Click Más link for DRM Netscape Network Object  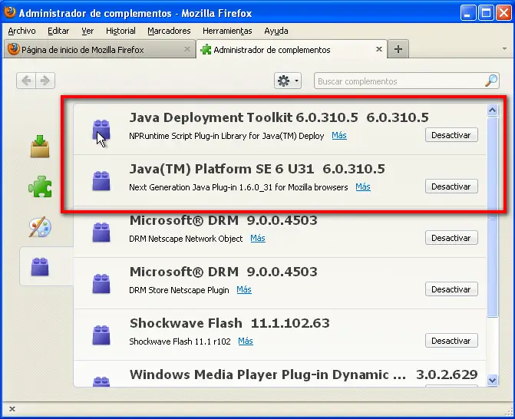(258, 238)
